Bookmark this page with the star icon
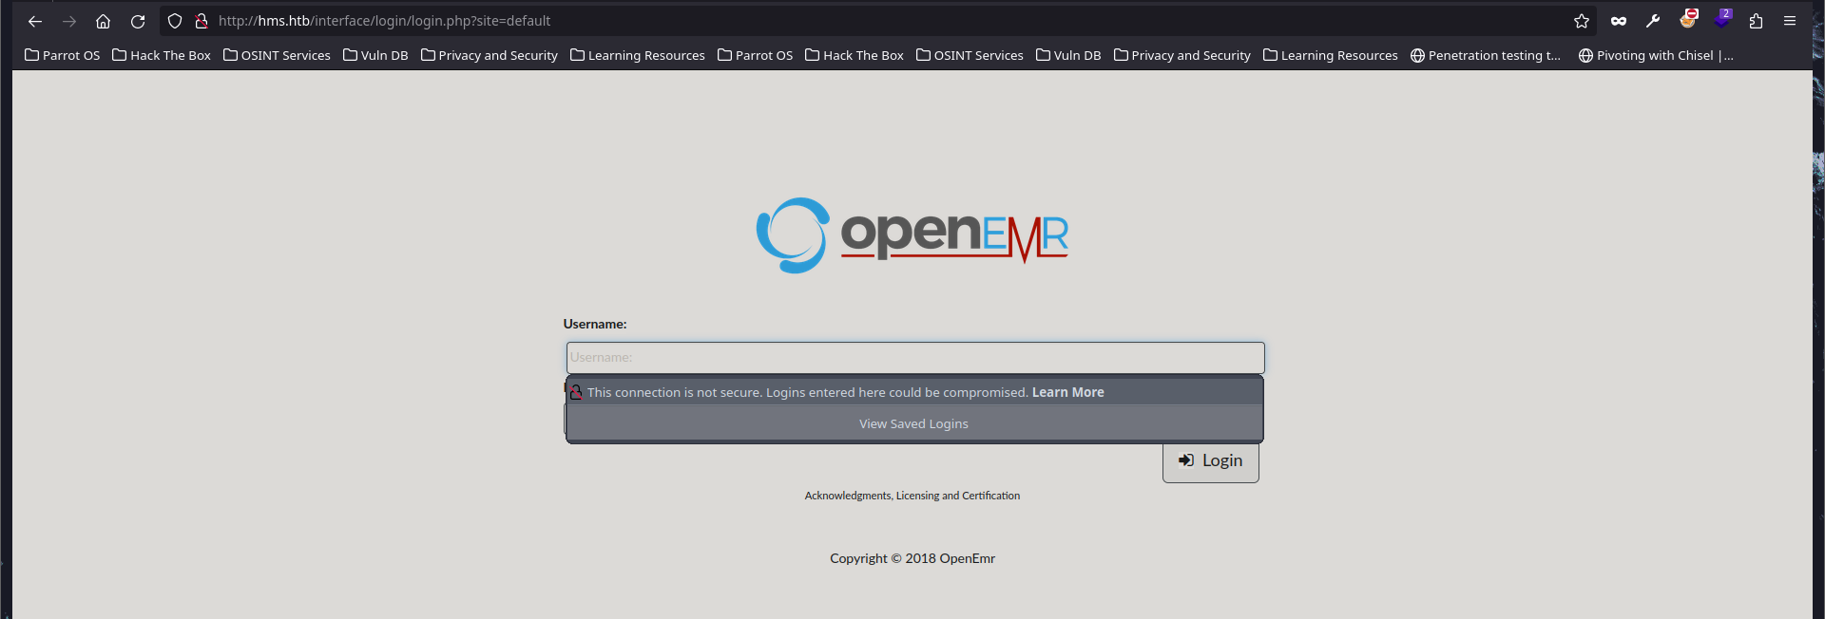This screenshot has width=1825, height=619. 1582,21
